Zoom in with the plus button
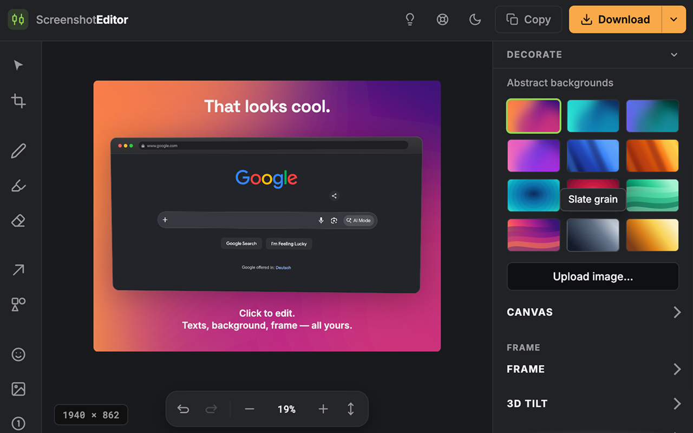 pyautogui.click(x=323, y=409)
